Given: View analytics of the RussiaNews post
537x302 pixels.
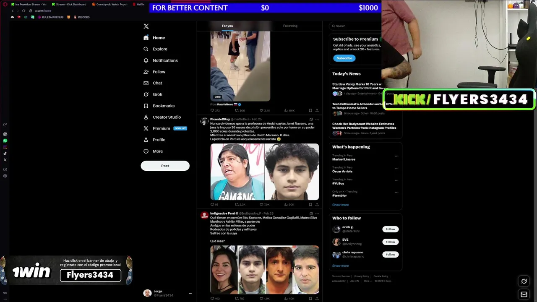Looking at the screenshot, I should (289, 111).
